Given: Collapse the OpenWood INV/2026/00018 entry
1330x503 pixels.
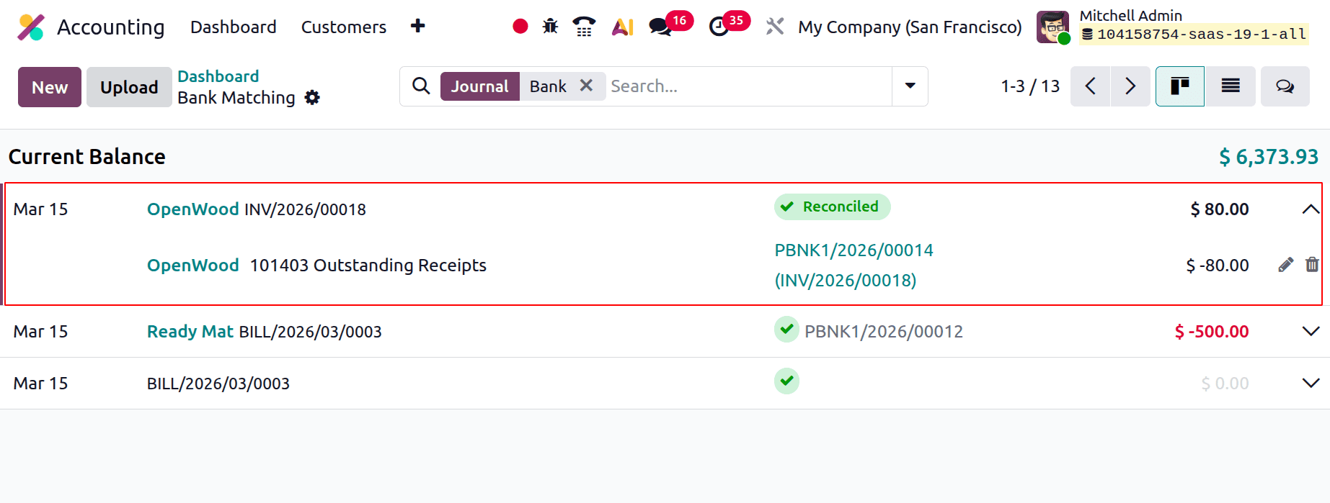Looking at the screenshot, I should click(1310, 209).
